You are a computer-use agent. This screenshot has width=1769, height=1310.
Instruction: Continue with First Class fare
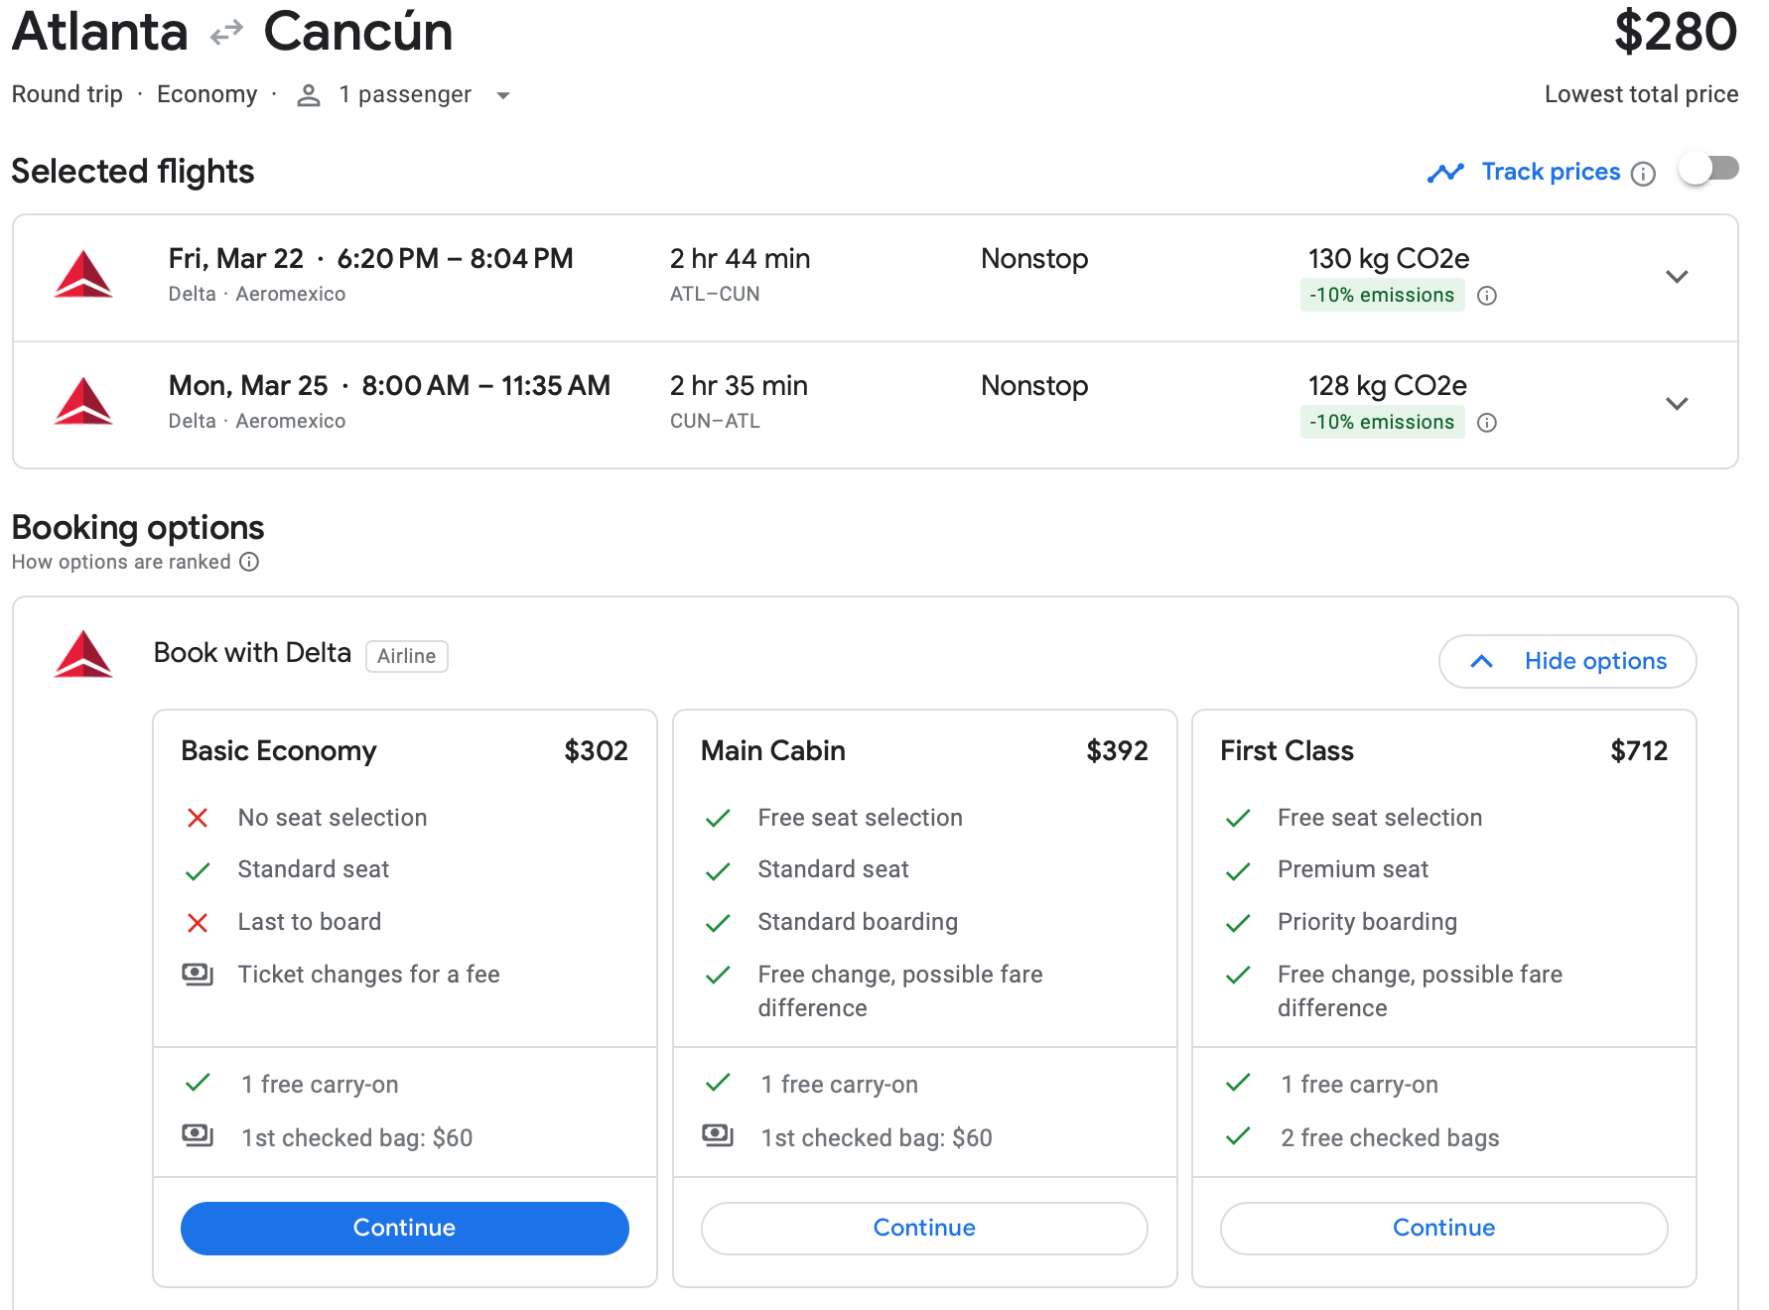point(1443,1228)
